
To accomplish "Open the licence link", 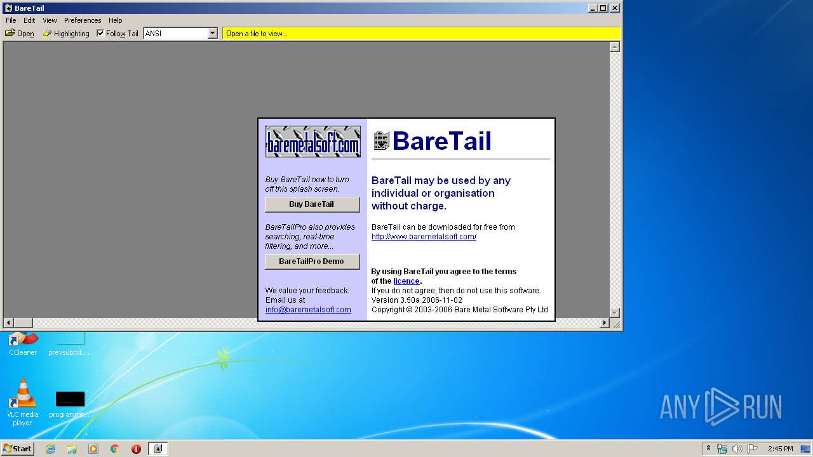I will tap(406, 281).
